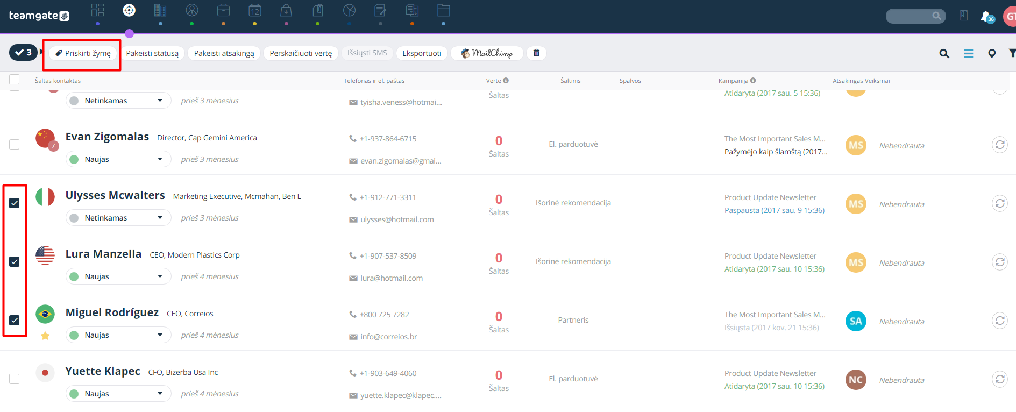Open status dropdown for Lura Manzella
Image resolution: width=1016 pixels, height=412 pixels.
point(118,276)
